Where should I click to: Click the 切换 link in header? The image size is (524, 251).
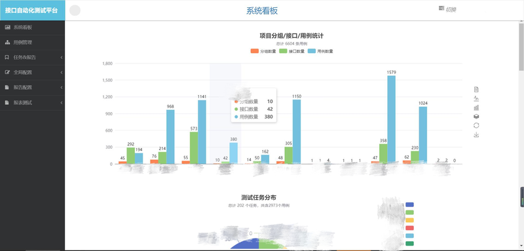448,9
